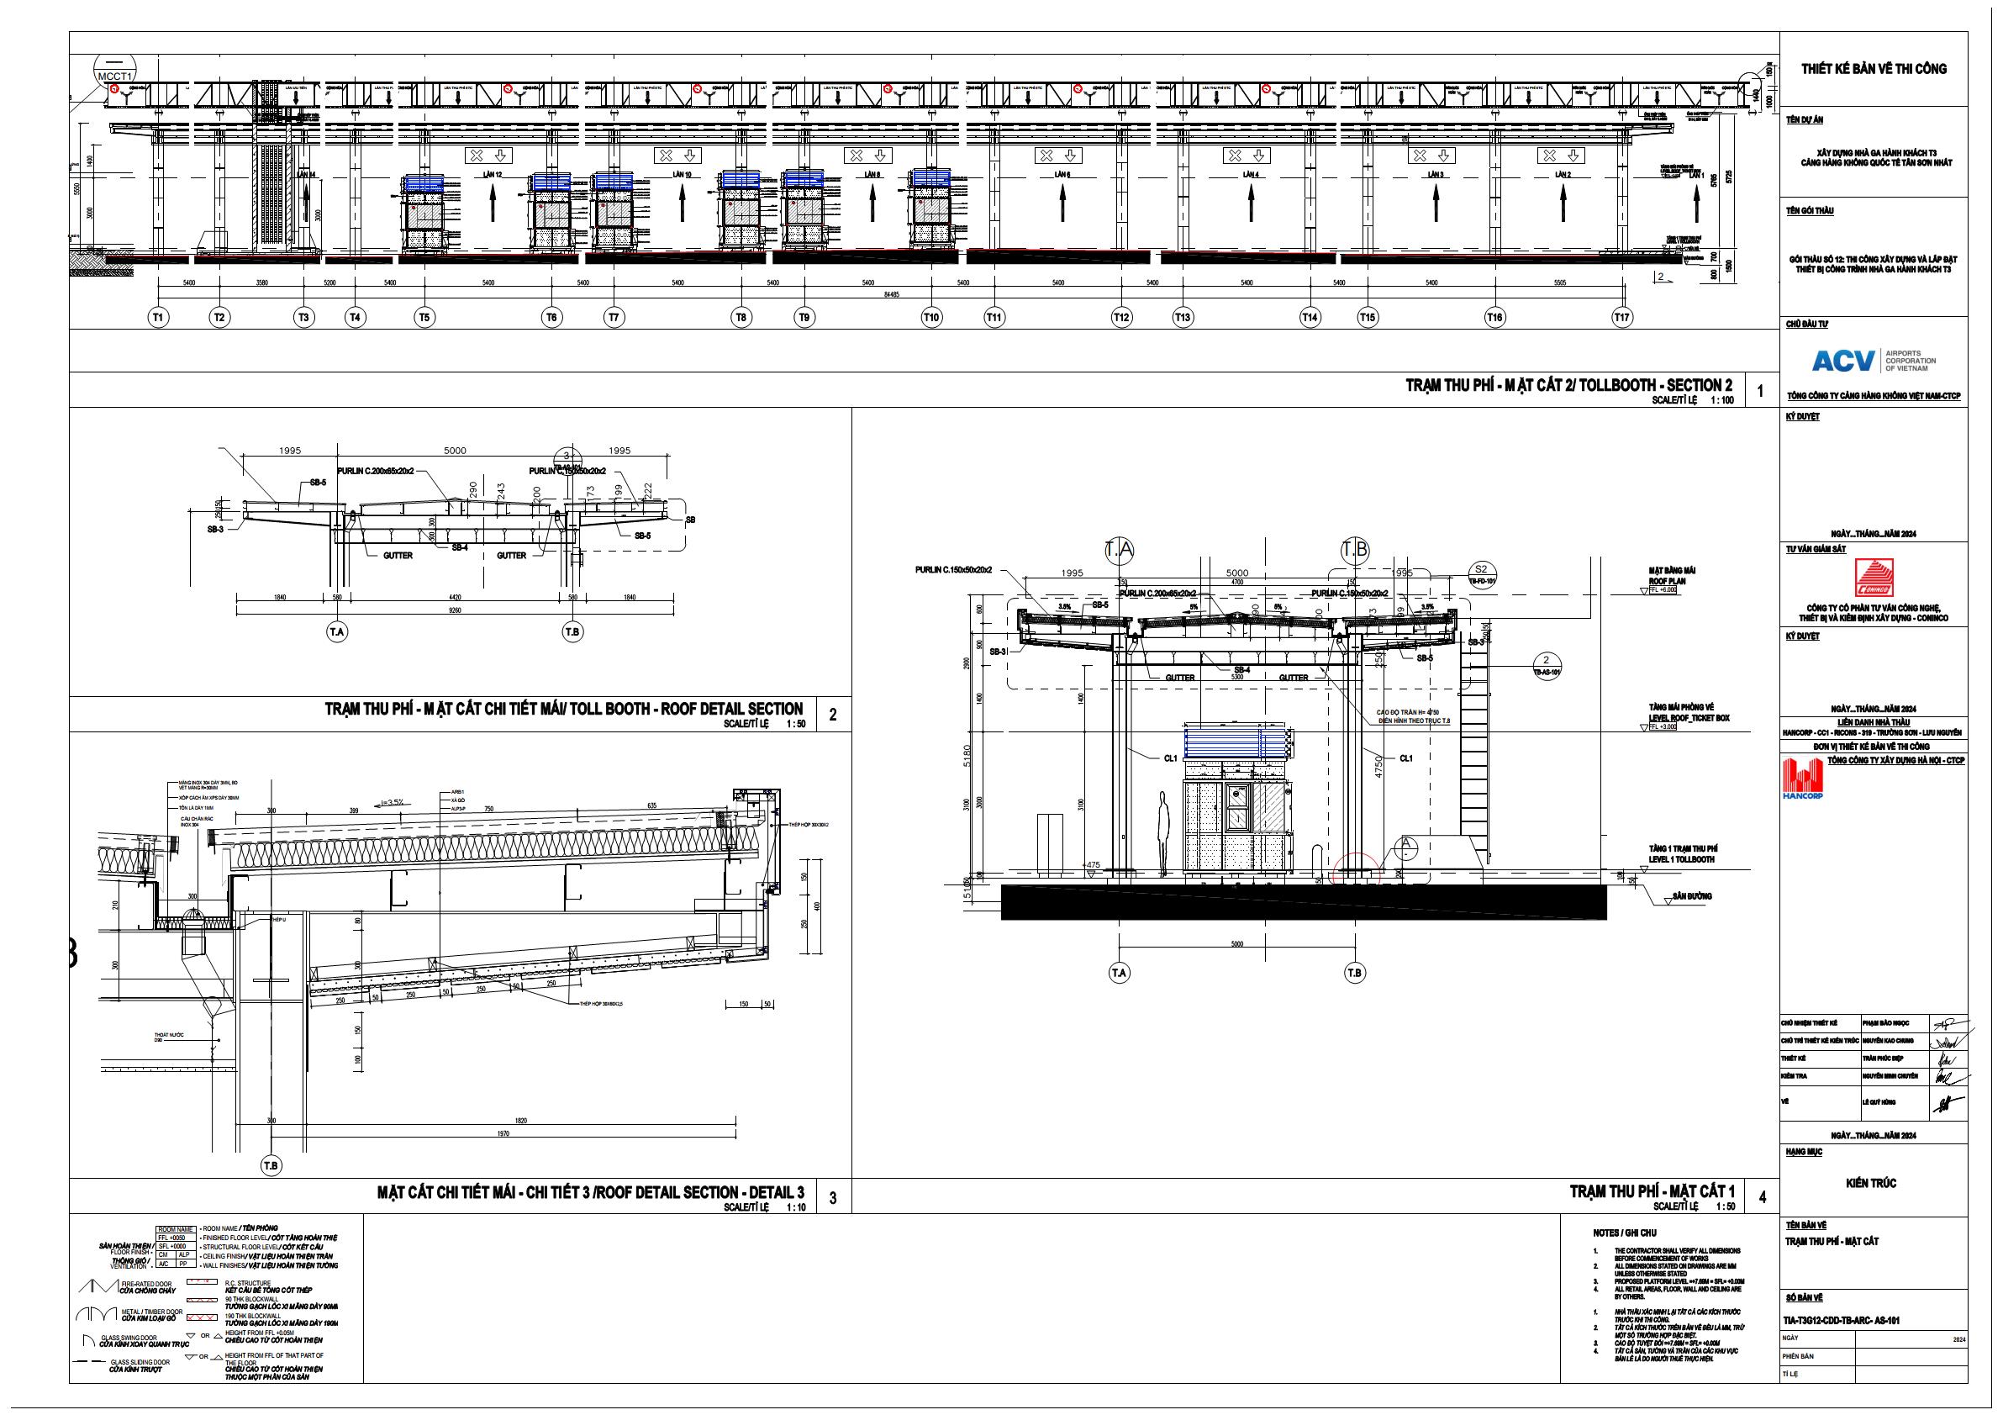Click the 'LÀN 12' lane label
2003x1415 pixels.
[493, 176]
